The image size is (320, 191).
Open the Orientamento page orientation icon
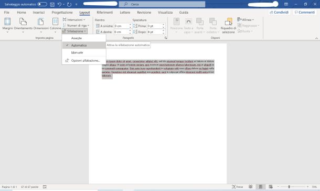click(x=23, y=21)
